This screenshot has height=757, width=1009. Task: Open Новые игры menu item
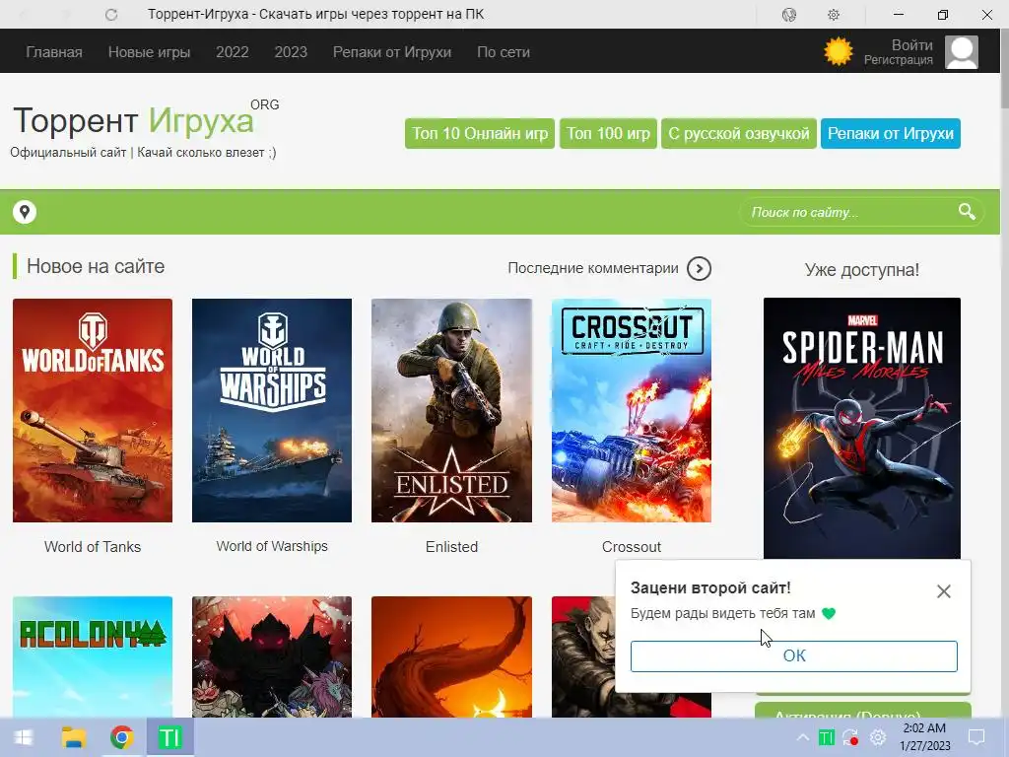coord(150,52)
